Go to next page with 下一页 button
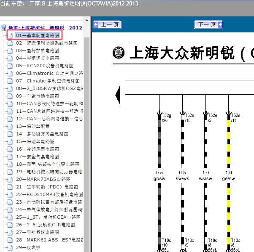 208,25
